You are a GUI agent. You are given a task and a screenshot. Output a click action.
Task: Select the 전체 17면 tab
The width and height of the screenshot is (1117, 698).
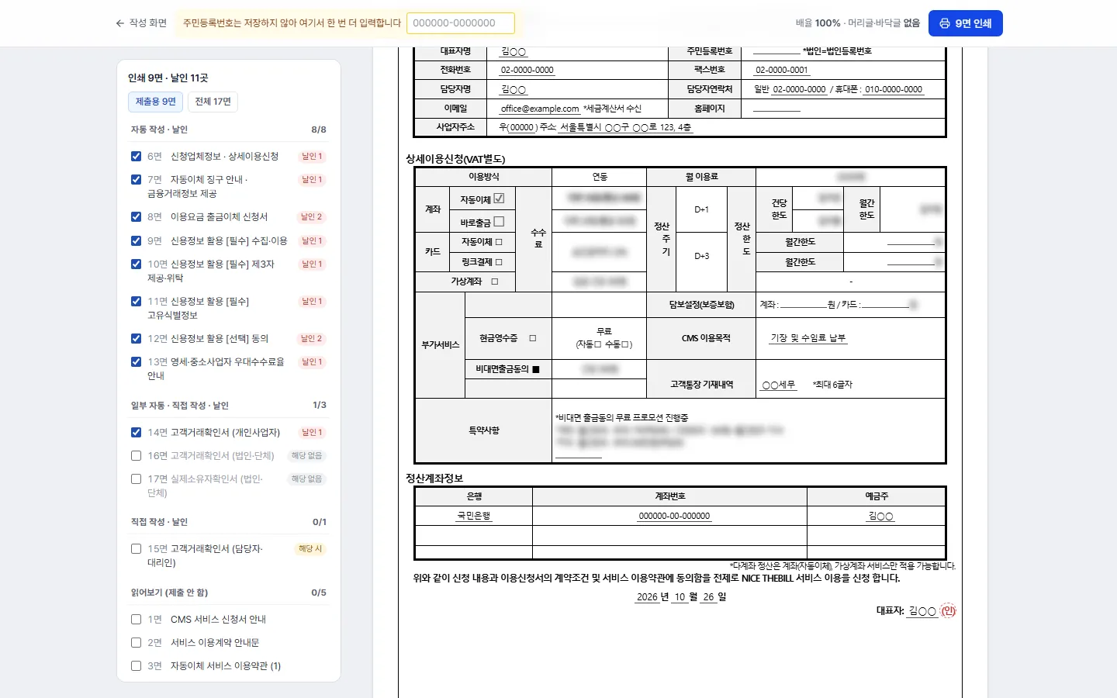coord(213,102)
